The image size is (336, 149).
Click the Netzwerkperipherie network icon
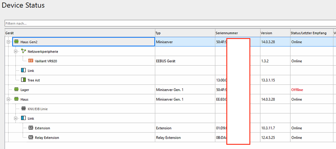pos(23,51)
